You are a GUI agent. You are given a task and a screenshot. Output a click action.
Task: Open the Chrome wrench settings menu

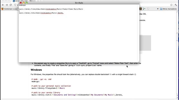176,5
